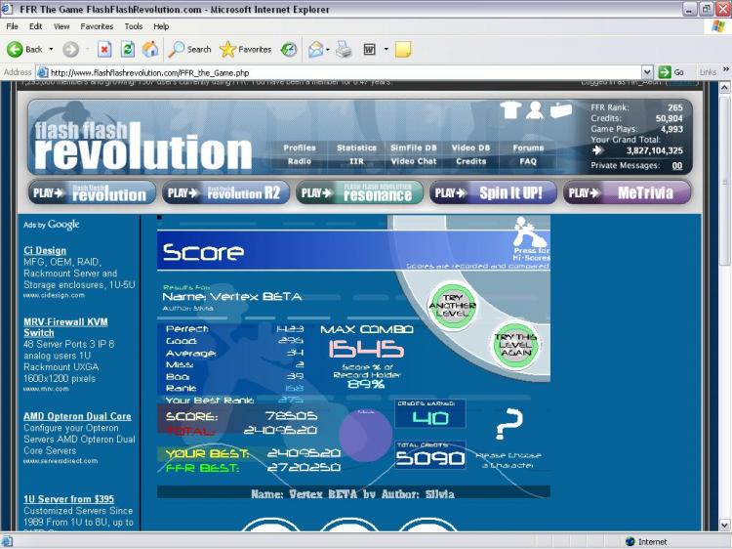The width and height of the screenshot is (732, 549).
Task: Open the Tools menu
Action: point(133,26)
